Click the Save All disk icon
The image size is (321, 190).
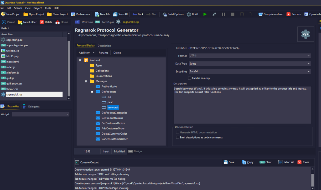tap(114, 14)
